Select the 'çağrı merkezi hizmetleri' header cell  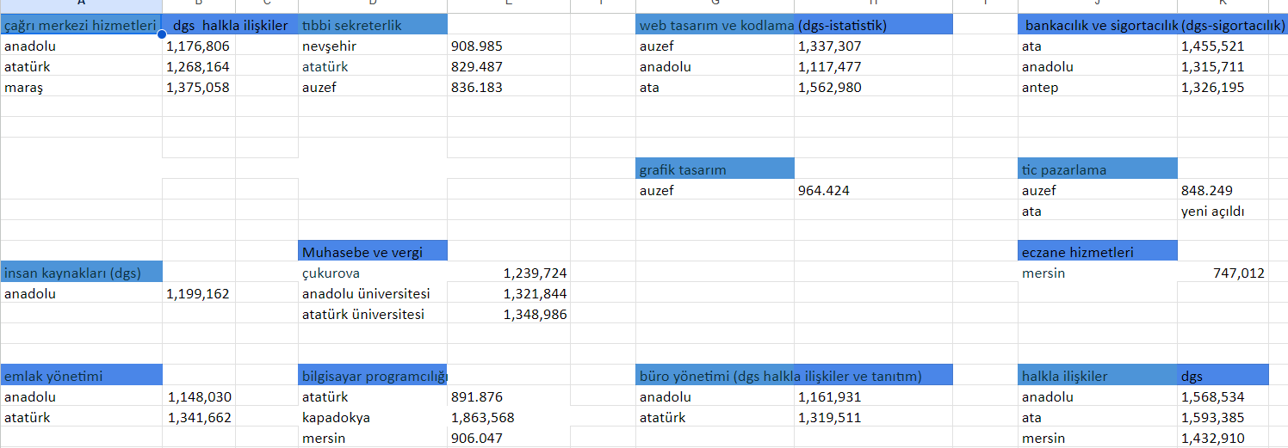click(81, 25)
